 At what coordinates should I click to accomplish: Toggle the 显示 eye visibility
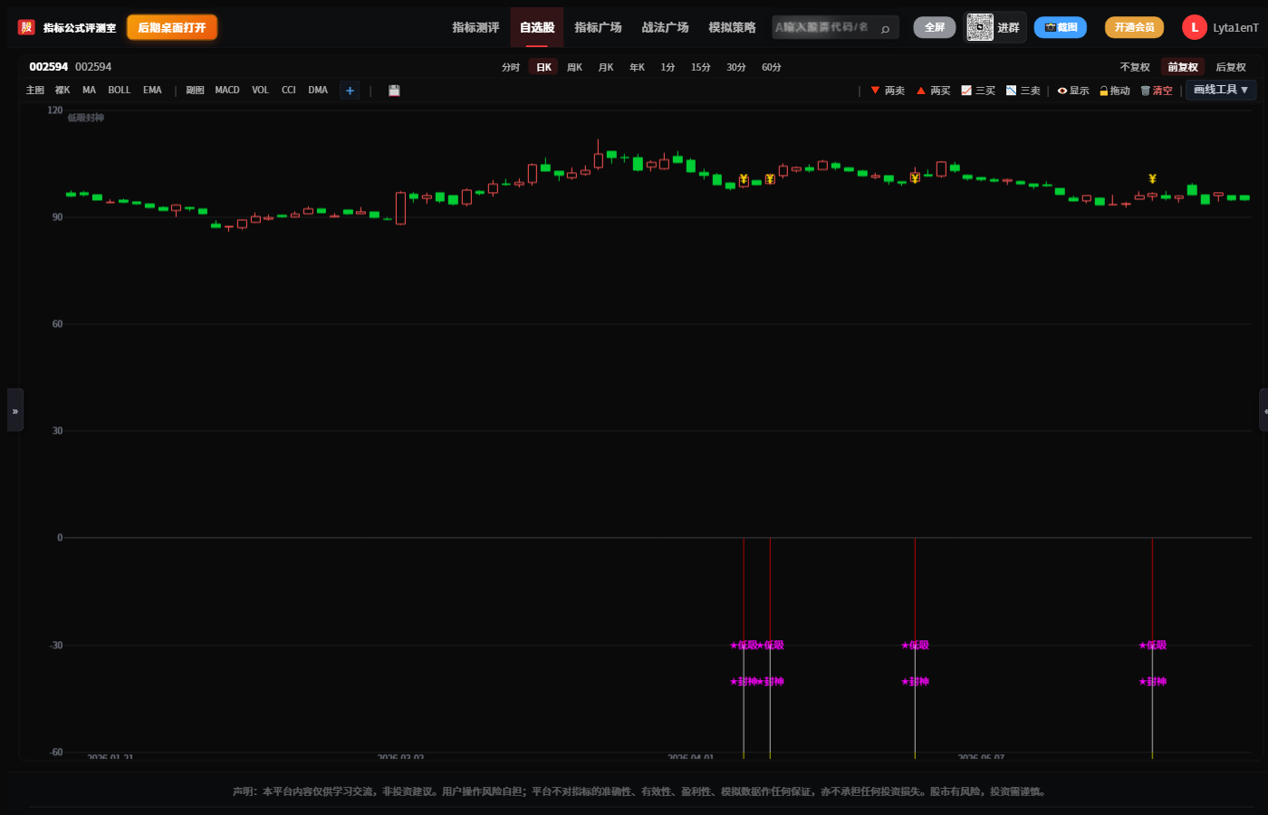(x=1073, y=91)
